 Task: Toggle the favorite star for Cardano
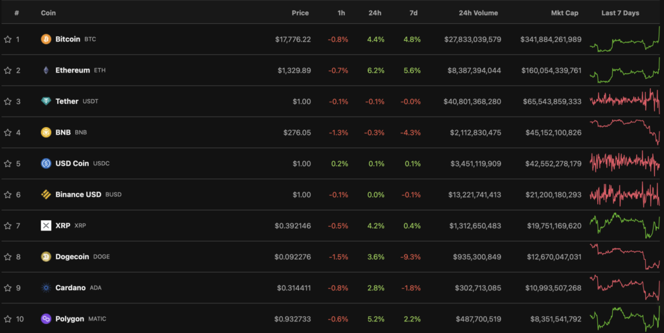coord(8,288)
